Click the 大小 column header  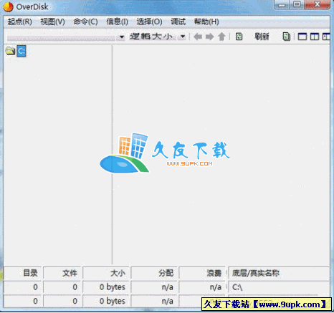pyautogui.click(x=106, y=273)
